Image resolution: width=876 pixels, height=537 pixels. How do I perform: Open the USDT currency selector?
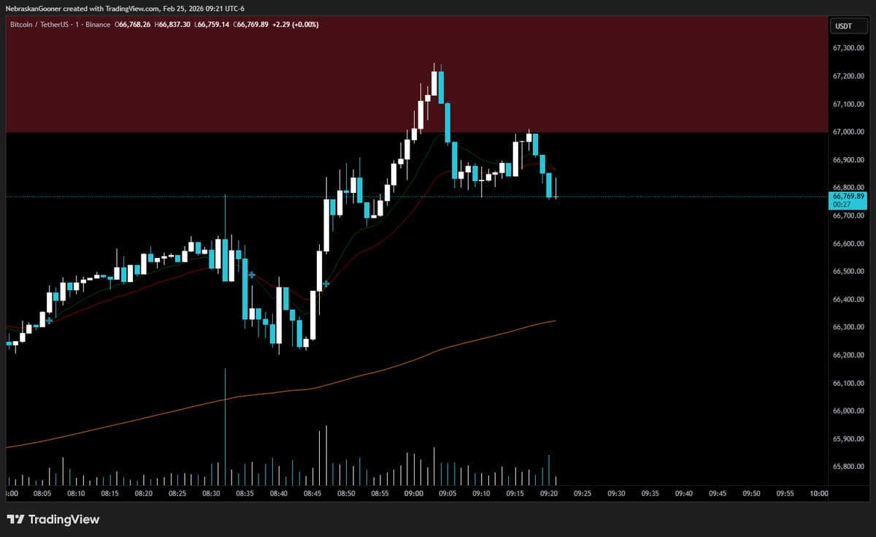842,27
